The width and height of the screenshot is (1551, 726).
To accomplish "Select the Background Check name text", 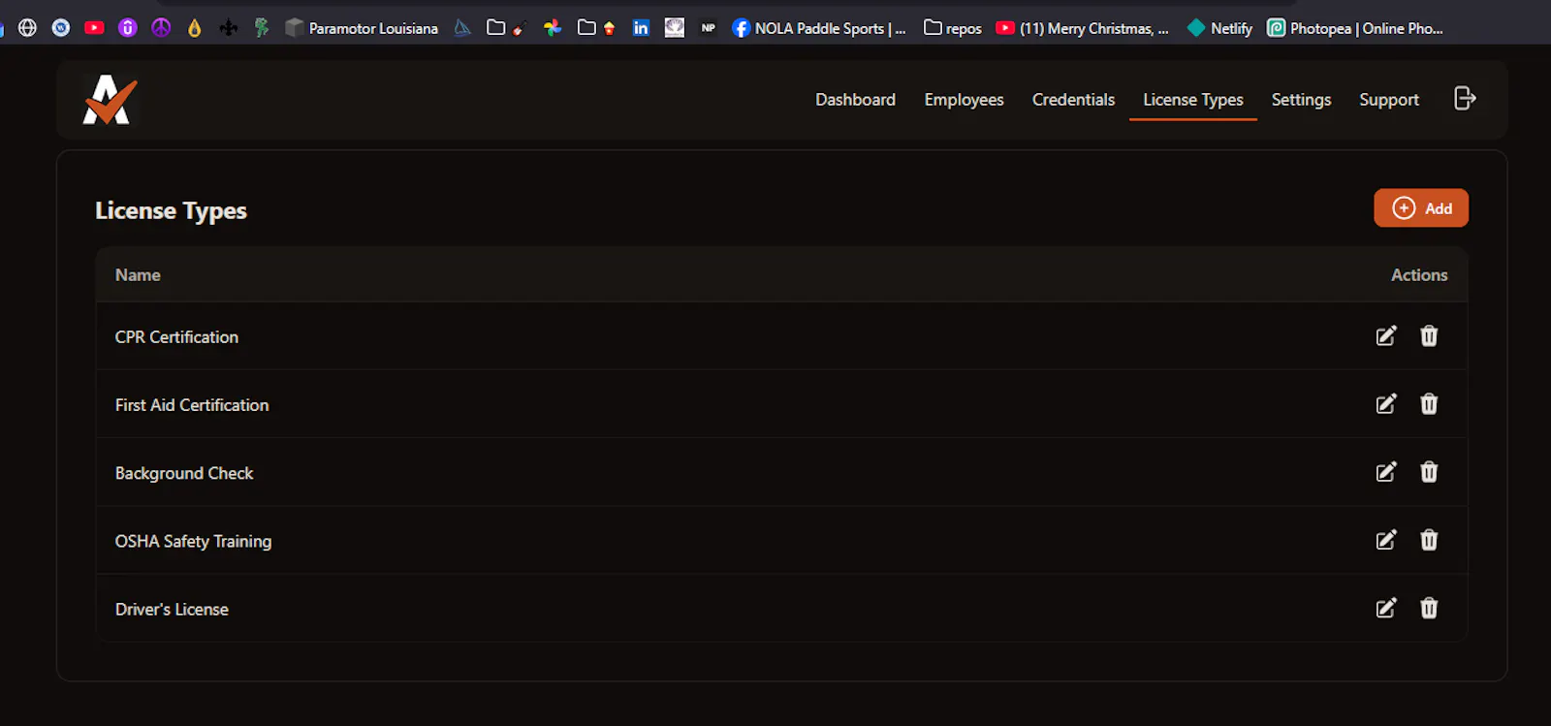I will point(184,473).
